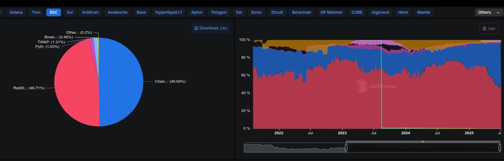The image size is (504, 161).
Task: Click the Other..: (0.2%) pie label
Action: (x=79, y=33)
